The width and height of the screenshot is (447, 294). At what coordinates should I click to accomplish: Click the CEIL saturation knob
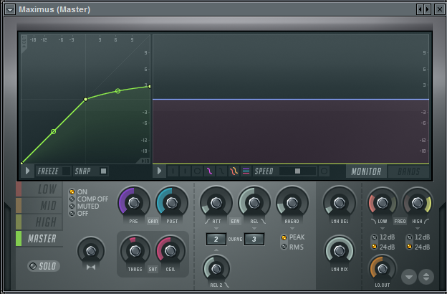coord(170,250)
